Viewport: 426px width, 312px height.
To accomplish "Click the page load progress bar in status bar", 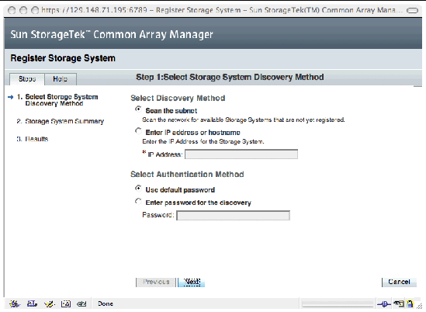I will pyautogui.click(x=338, y=303).
